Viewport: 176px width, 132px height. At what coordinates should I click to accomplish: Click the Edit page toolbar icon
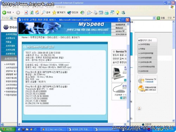pos(101,12)
